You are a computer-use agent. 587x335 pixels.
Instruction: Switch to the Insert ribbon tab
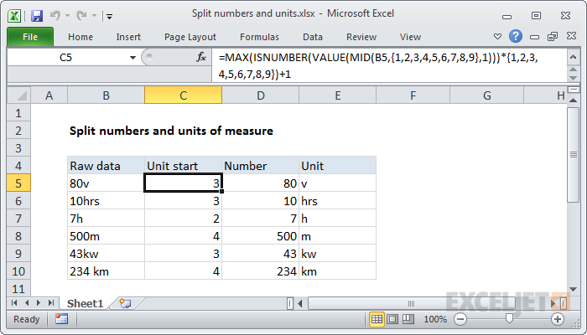[x=128, y=37]
